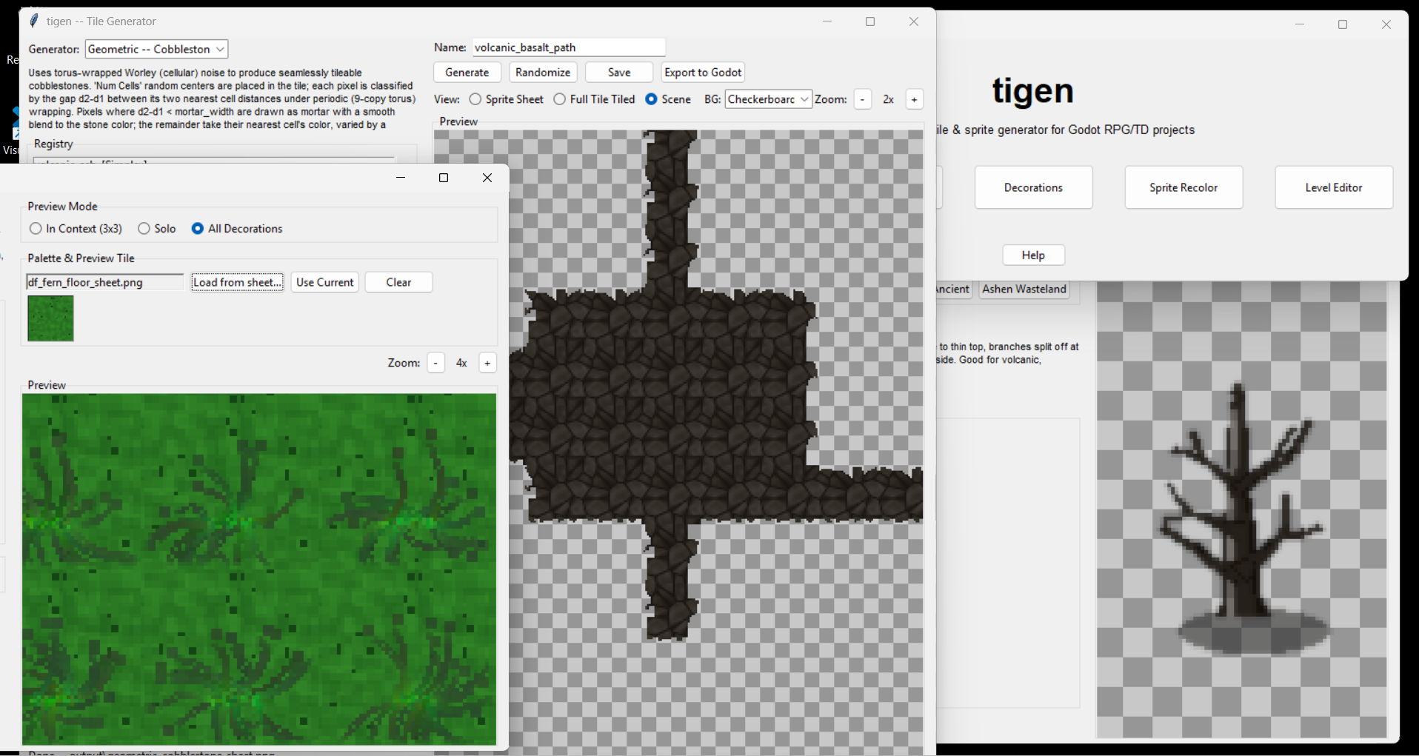The image size is (1419, 756).
Task: Click the Python feather icon in the title bar
Action: coord(33,21)
